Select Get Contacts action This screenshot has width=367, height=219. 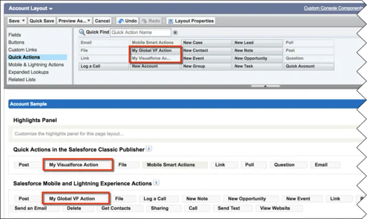pyautogui.click(x=120, y=208)
